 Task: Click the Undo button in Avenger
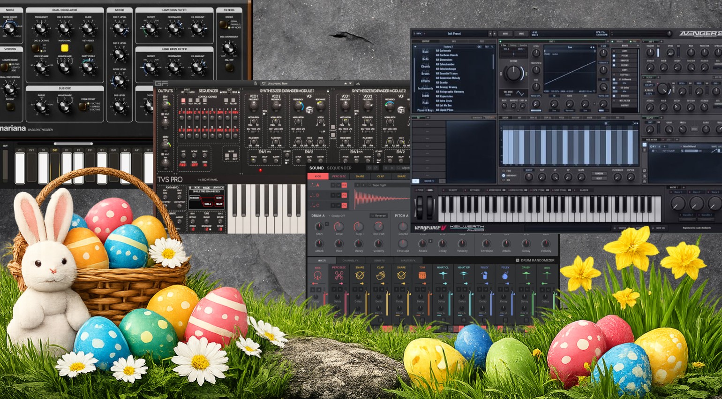tap(521, 34)
